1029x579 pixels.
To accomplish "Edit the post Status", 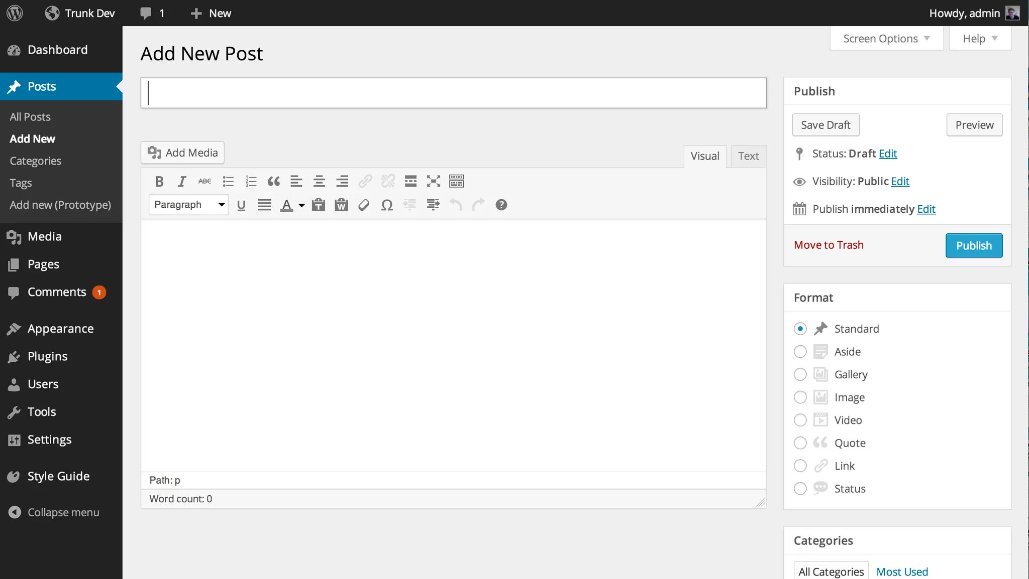I will point(888,154).
